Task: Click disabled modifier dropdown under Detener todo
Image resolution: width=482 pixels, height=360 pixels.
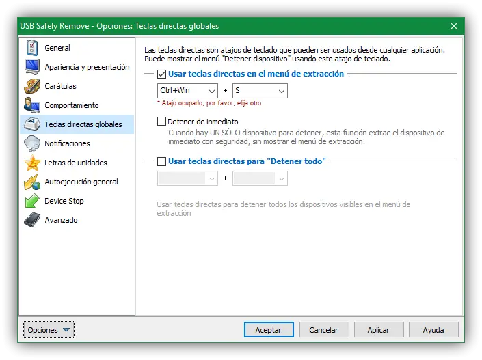Action: tap(187, 178)
